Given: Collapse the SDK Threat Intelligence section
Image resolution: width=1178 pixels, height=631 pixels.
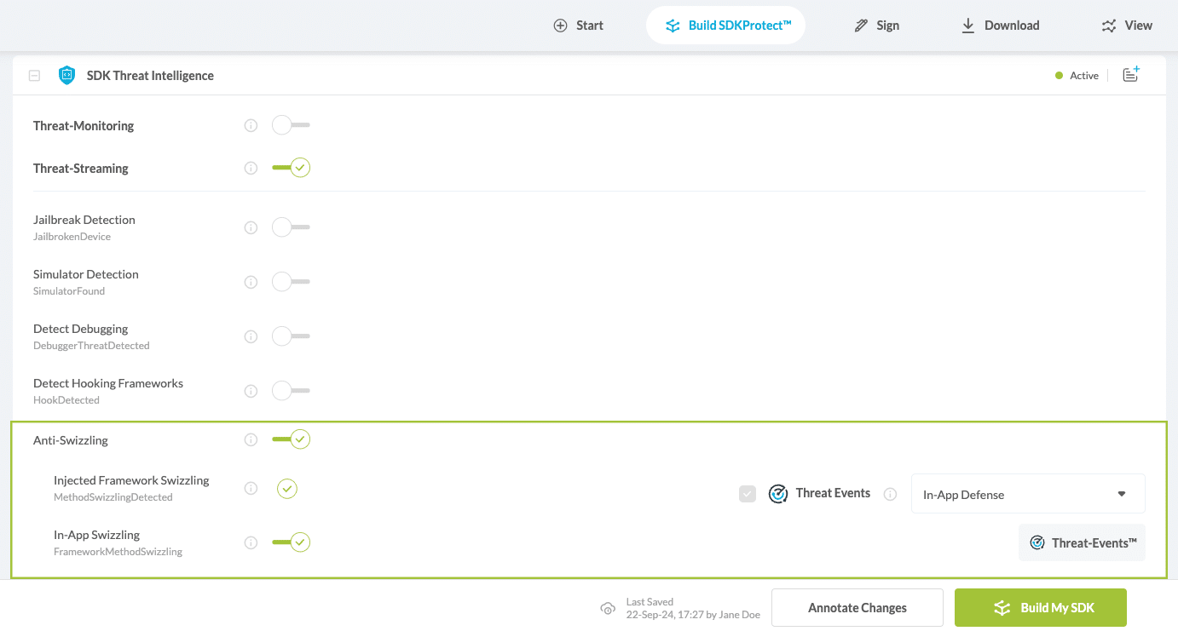Looking at the screenshot, I should click(34, 76).
